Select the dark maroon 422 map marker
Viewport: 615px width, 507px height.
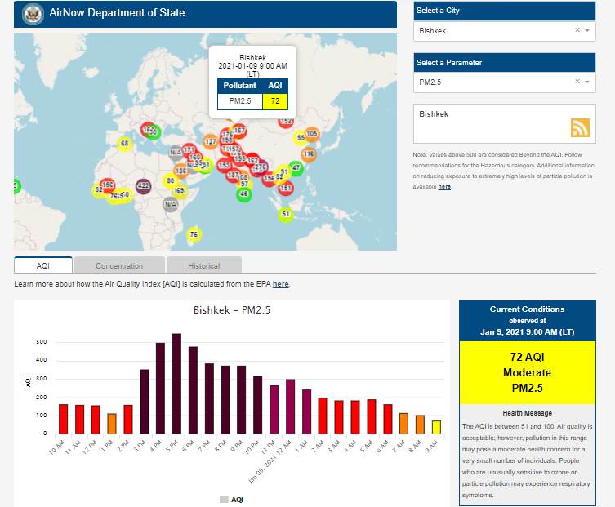(143, 186)
